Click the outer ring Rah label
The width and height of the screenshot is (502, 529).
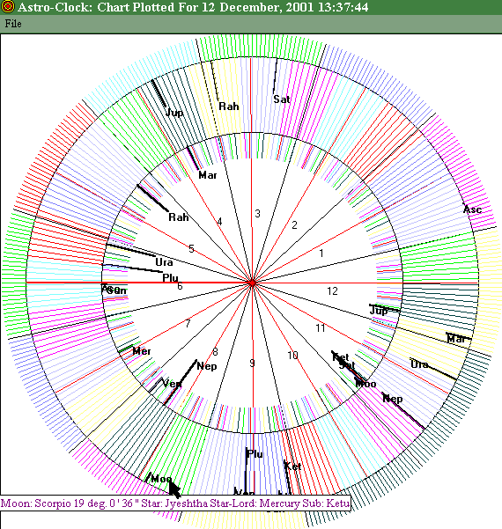coord(229,107)
